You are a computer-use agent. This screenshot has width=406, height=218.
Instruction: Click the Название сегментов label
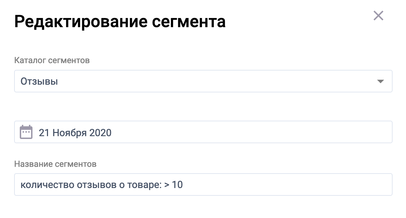55,164
